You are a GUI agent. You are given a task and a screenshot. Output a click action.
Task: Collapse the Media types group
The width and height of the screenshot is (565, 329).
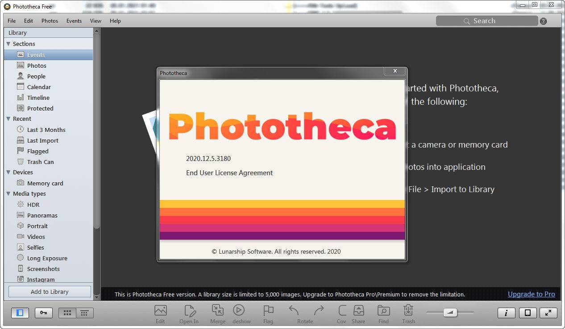pos(8,193)
